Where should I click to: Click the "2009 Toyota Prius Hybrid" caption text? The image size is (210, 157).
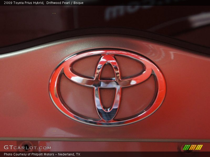24,3
